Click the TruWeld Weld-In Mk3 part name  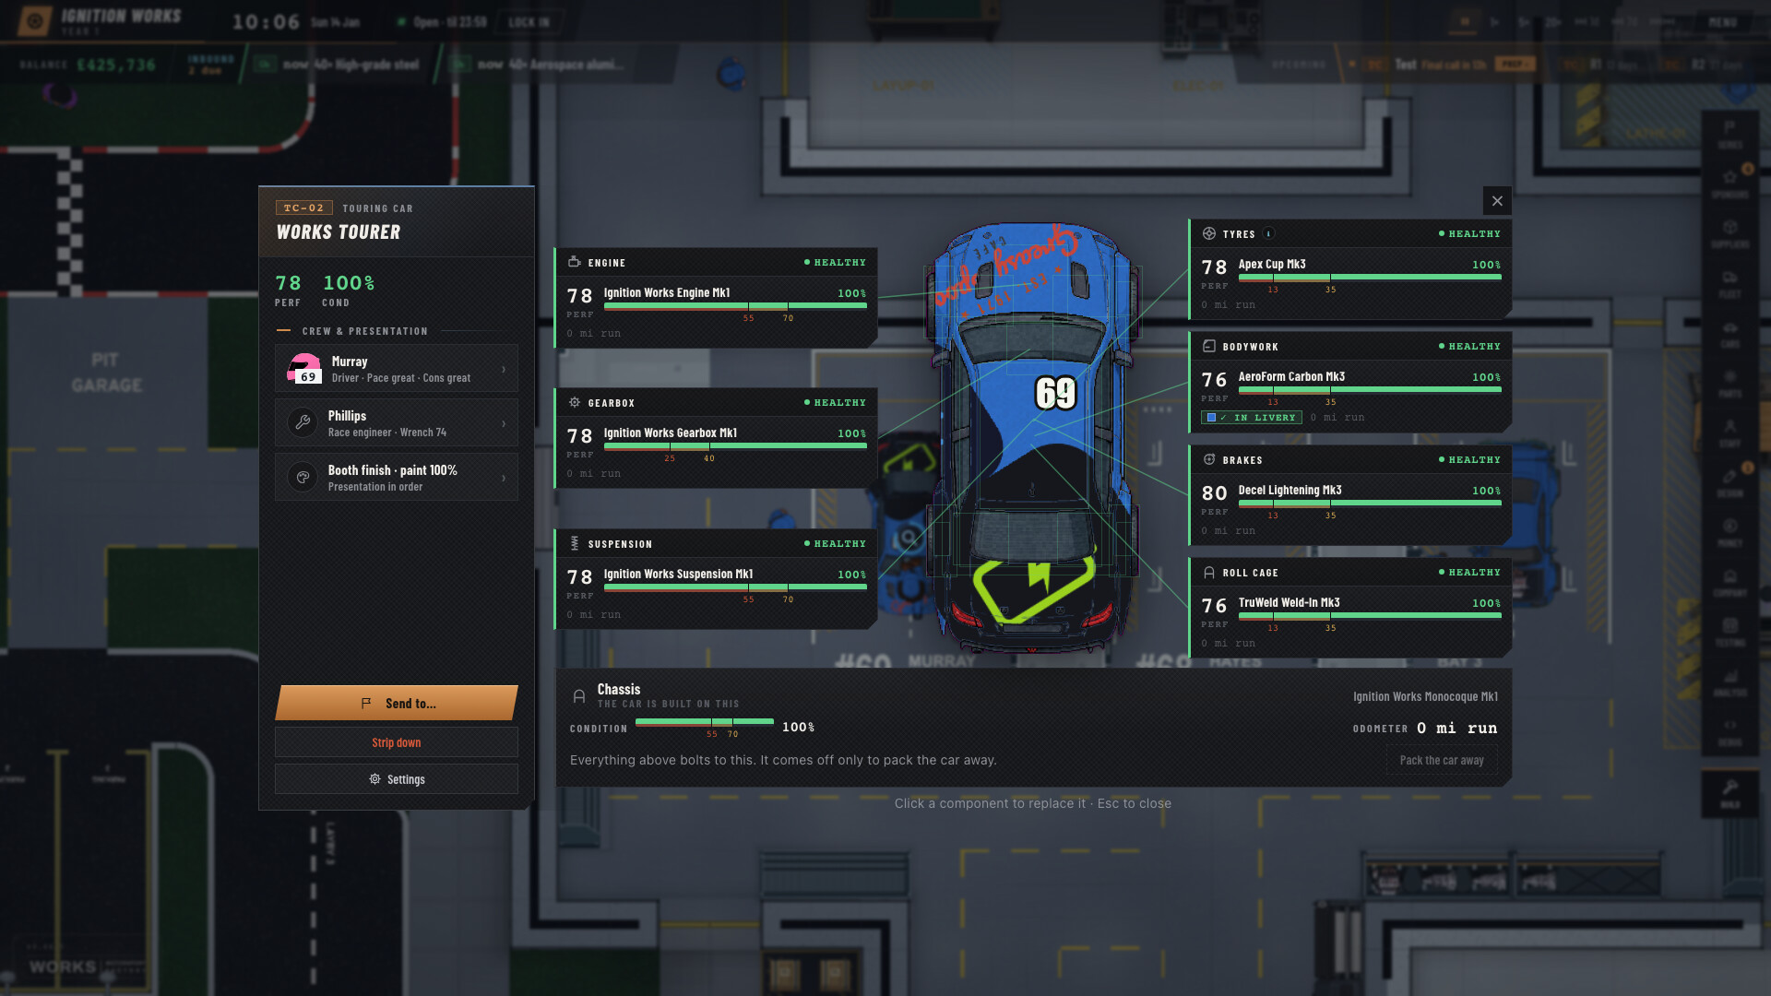coord(1289,602)
